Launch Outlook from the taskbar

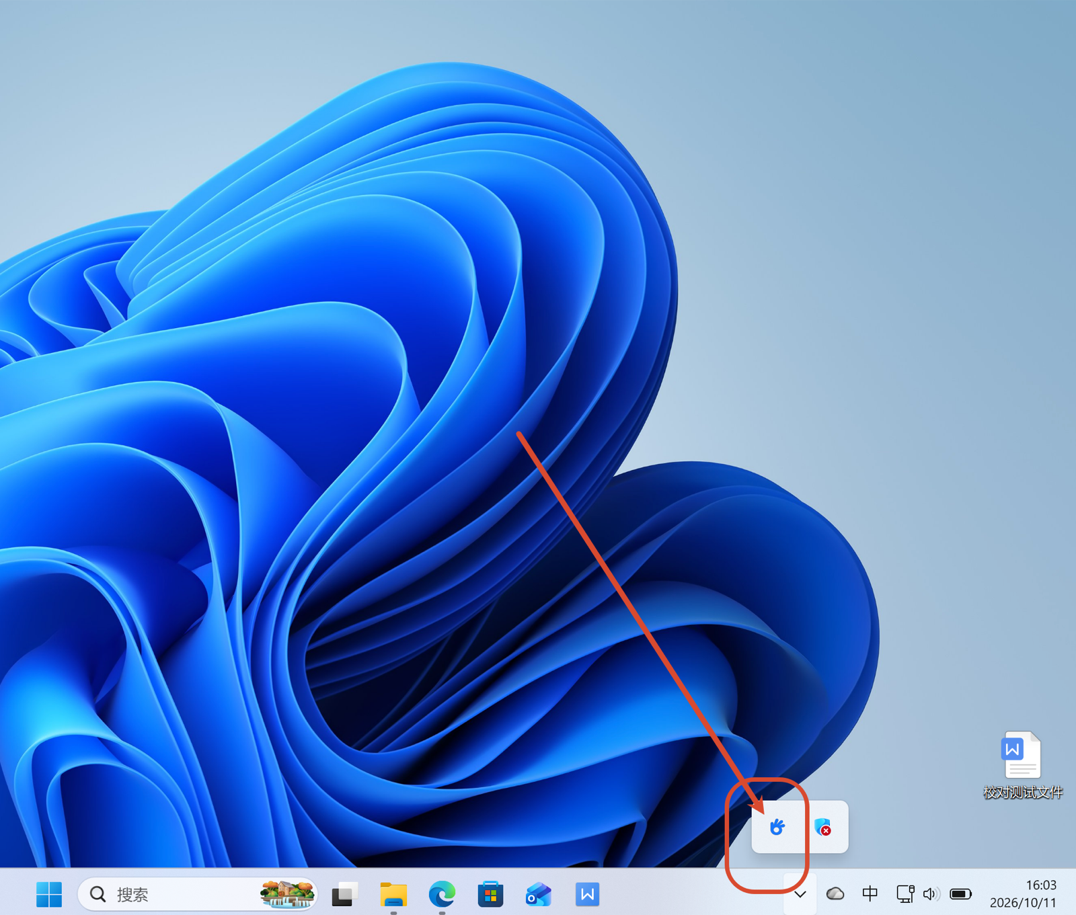(x=539, y=894)
